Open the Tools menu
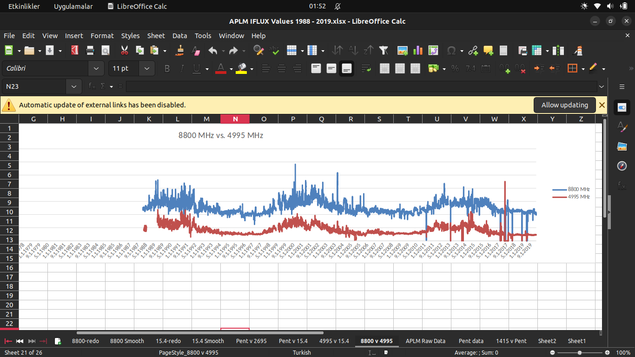This screenshot has height=357, width=635. [203, 36]
